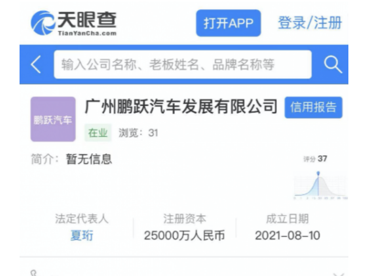
Task: Expand the chevron at bottom right
Action: (338, 274)
